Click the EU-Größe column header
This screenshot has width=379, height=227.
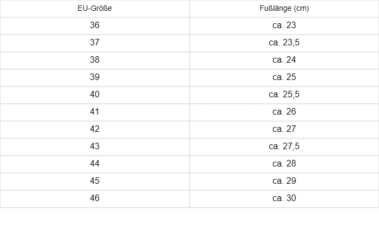click(95, 9)
